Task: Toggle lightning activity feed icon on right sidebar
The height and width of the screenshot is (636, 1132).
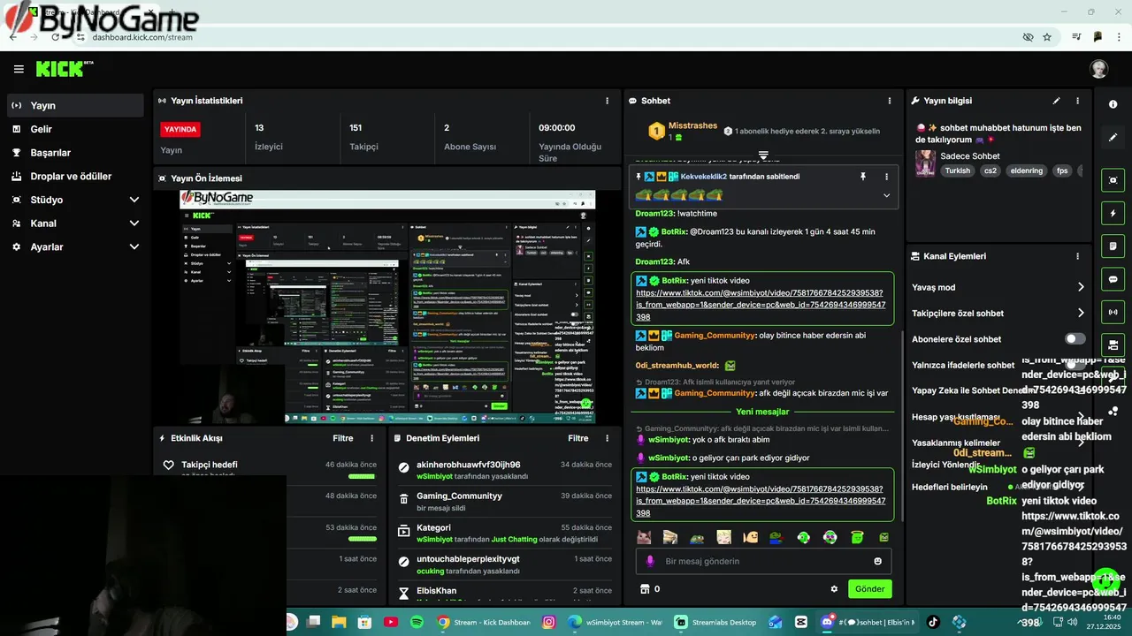Action: click(x=1113, y=213)
